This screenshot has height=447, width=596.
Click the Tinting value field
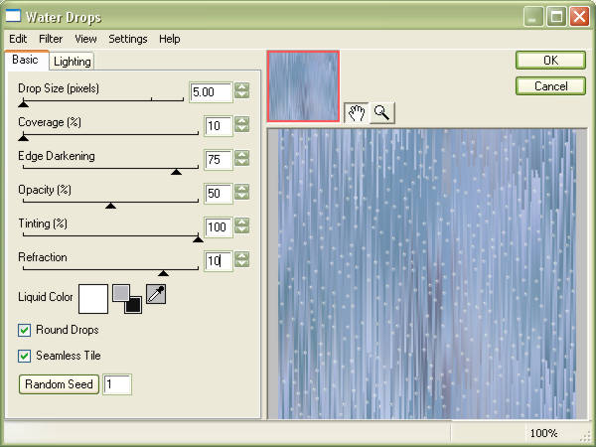[x=219, y=226]
